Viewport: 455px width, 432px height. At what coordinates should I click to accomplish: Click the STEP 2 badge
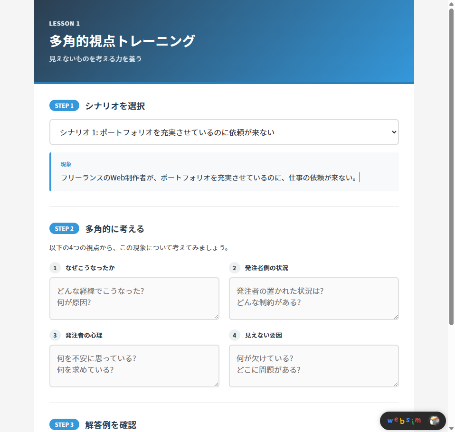[64, 229]
